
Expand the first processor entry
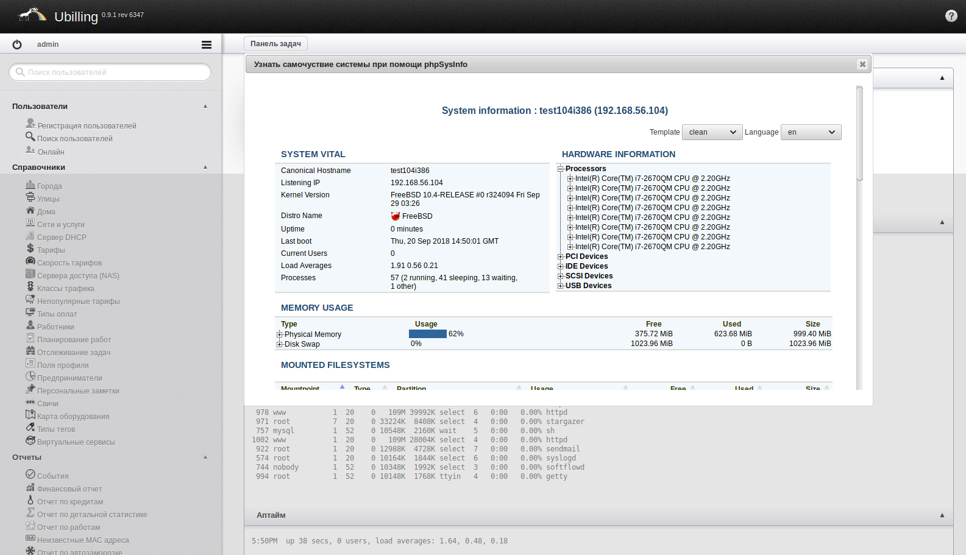570,179
